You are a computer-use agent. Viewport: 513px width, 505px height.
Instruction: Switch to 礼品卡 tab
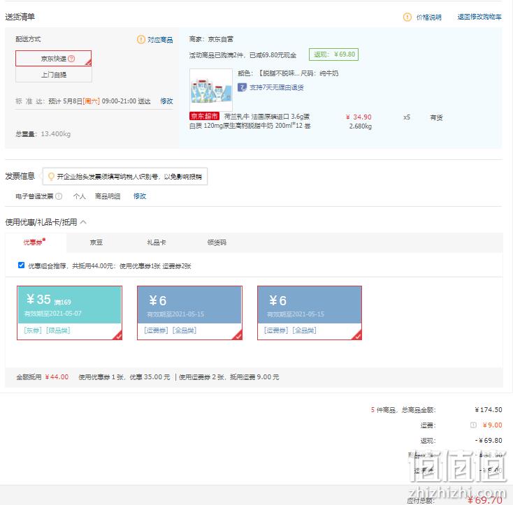point(157,242)
